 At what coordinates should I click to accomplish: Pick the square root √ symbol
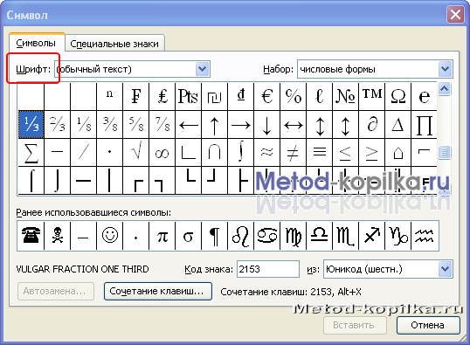pos(135,153)
